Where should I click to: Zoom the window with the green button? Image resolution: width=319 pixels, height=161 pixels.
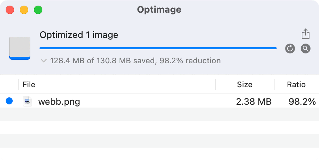(38, 10)
